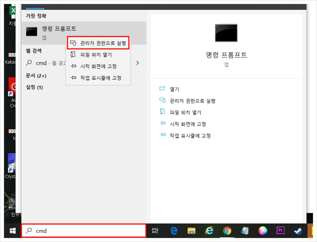317x242 pixels.
Task: Select 파일 위치 열기 in context menu
Action: coord(98,55)
